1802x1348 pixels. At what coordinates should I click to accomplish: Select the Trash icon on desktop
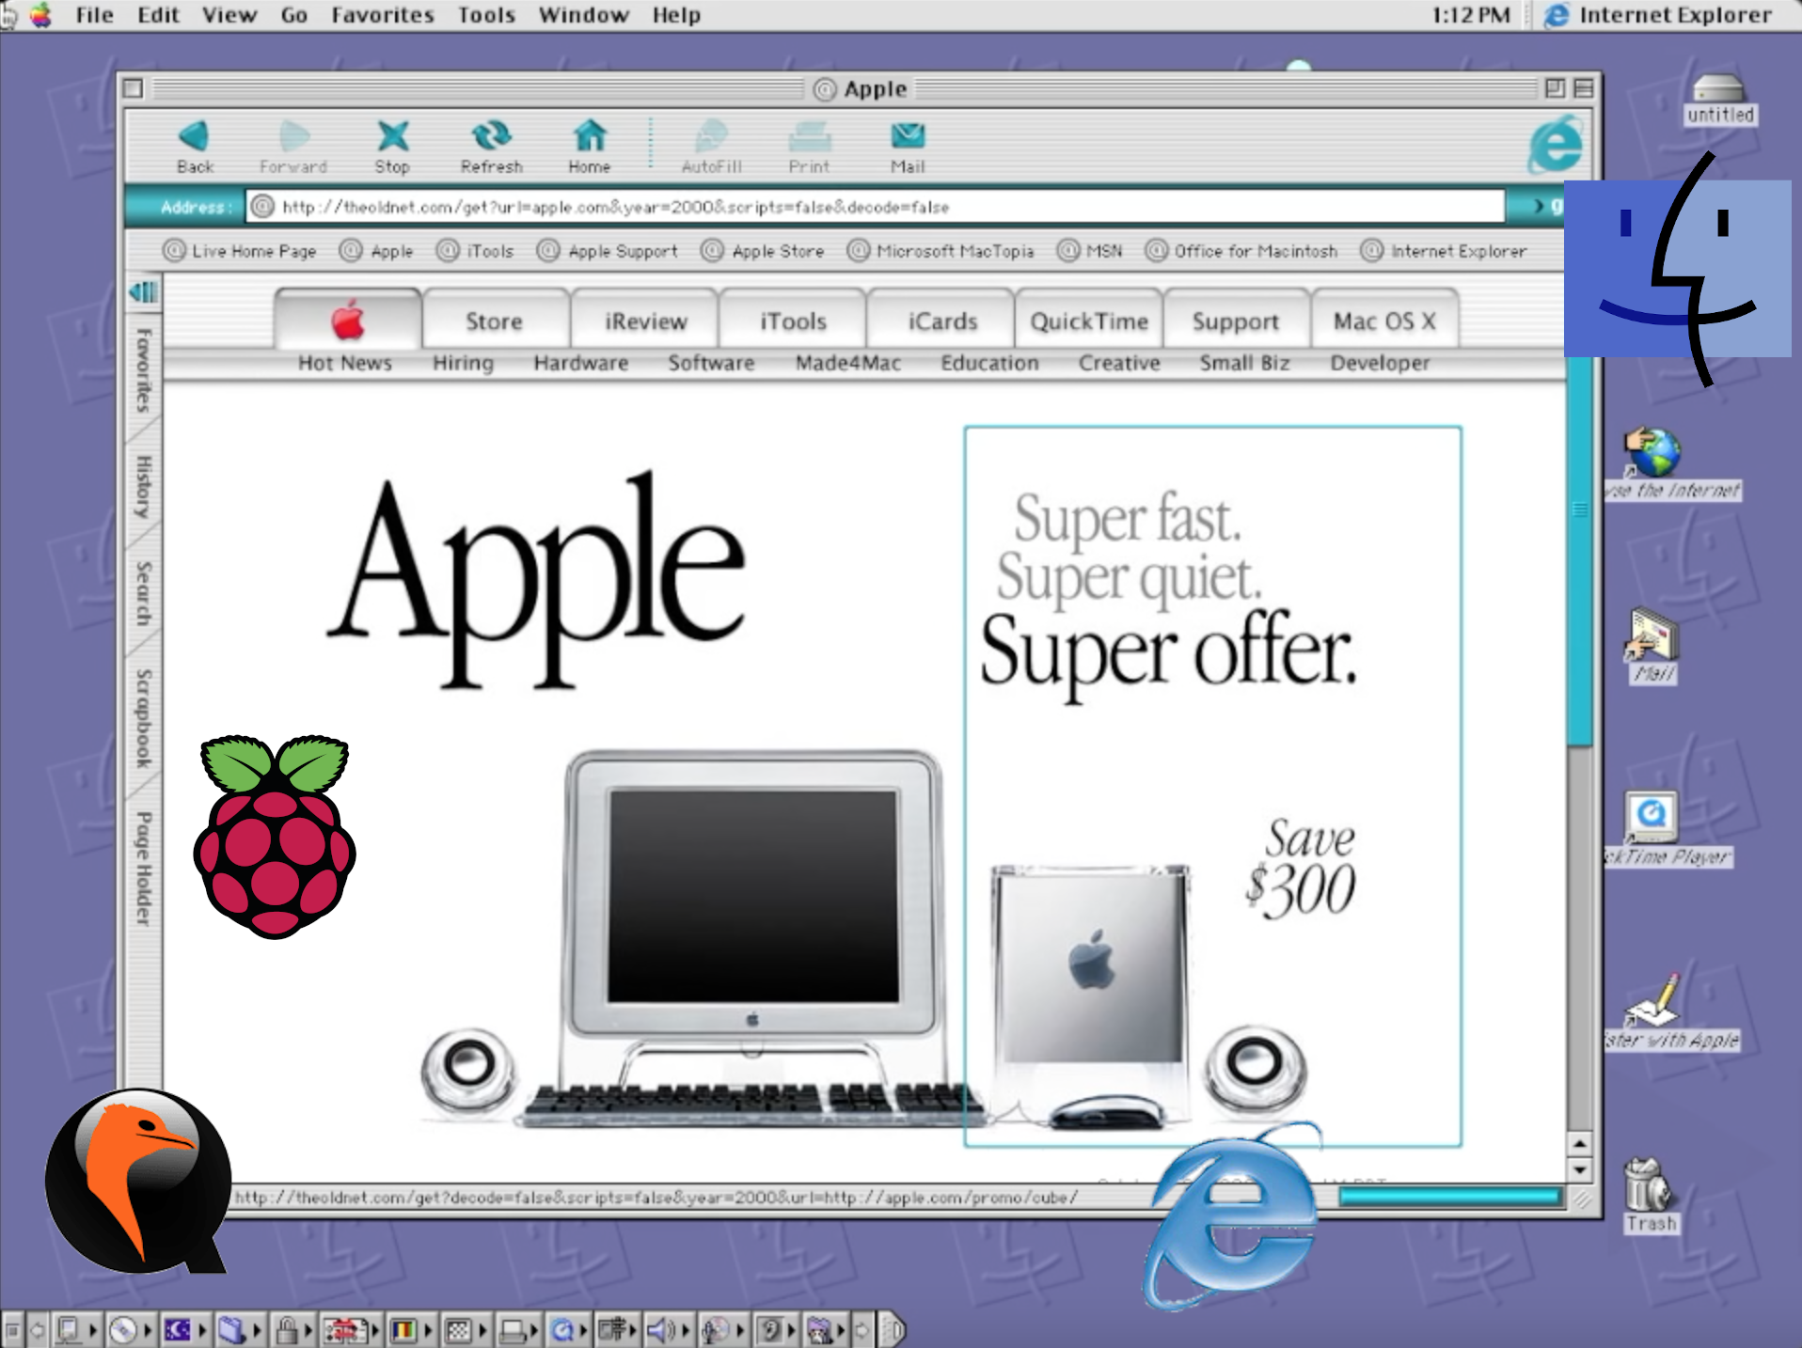[x=1648, y=1184]
